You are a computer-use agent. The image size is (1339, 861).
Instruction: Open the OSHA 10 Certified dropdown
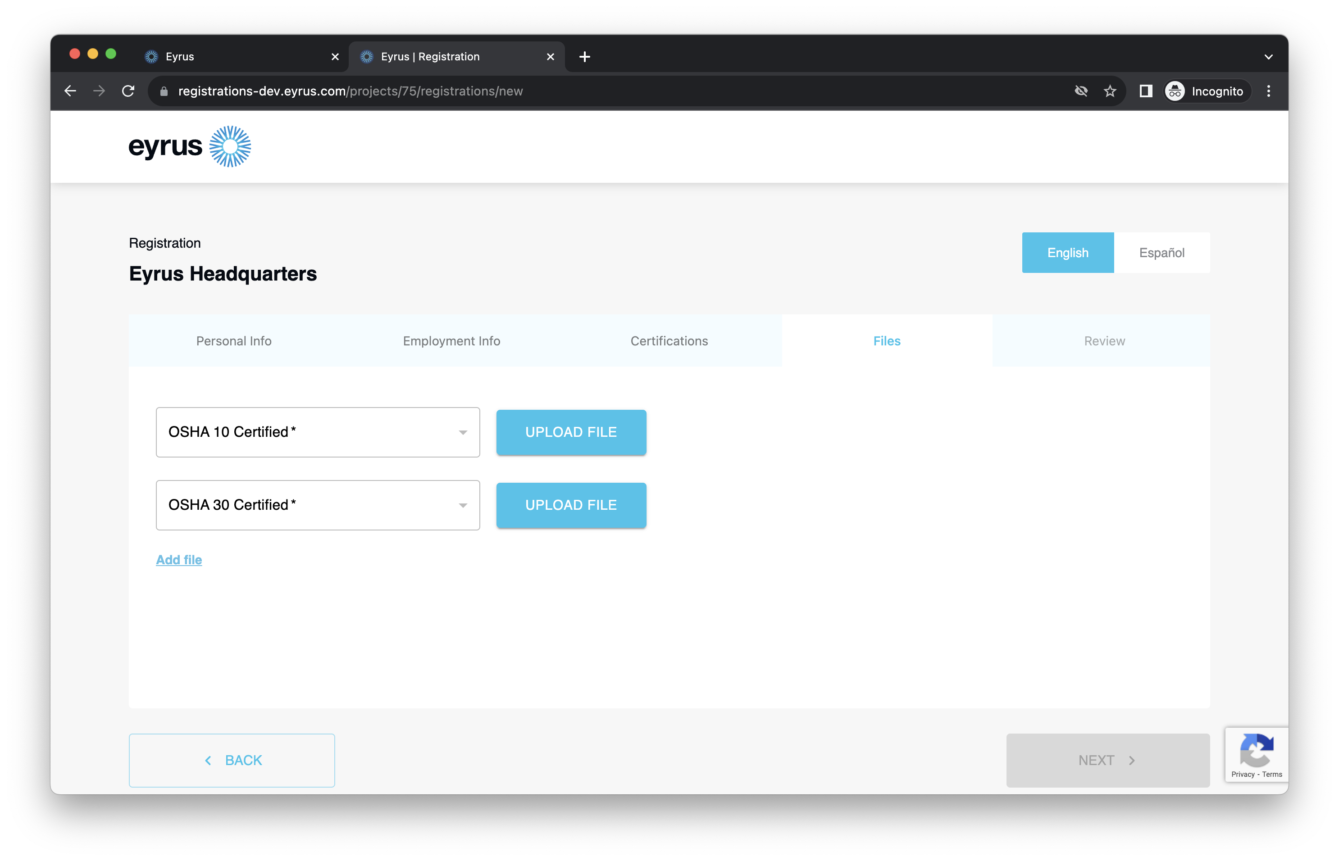coord(318,432)
